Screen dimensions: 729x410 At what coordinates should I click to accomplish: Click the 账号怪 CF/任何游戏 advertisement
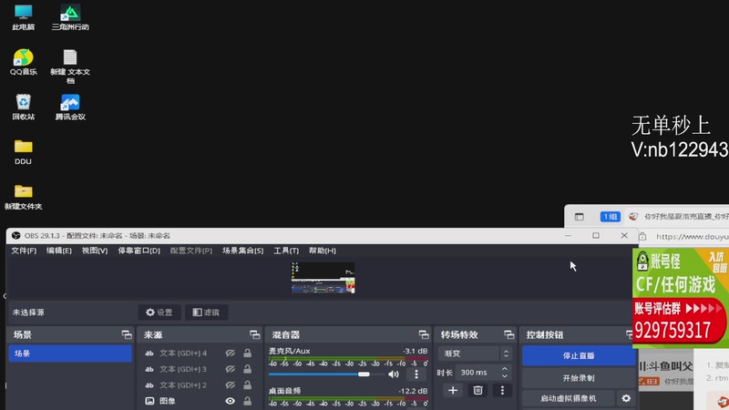pyautogui.click(x=680, y=298)
